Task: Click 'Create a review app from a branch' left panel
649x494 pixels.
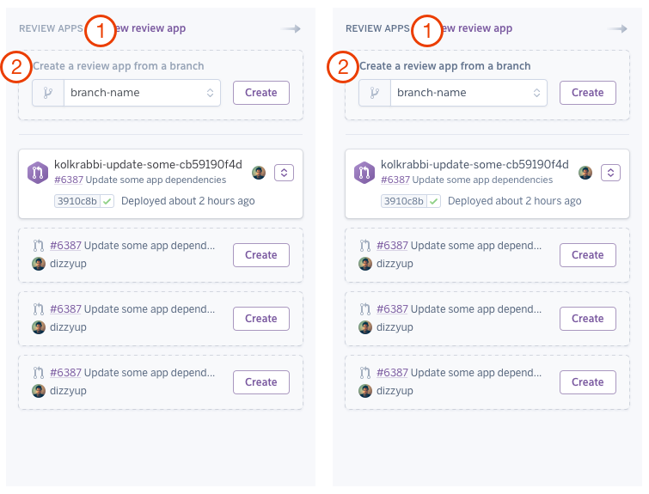Action: (119, 66)
